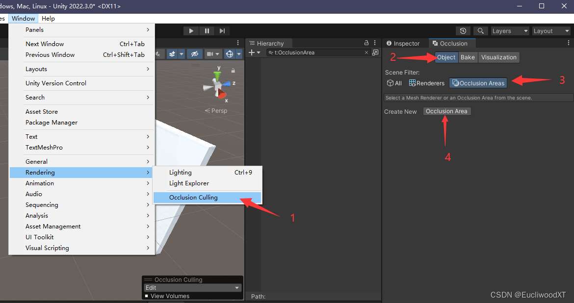
Task: Open the Layout dropdown
Action: [551, 31]
